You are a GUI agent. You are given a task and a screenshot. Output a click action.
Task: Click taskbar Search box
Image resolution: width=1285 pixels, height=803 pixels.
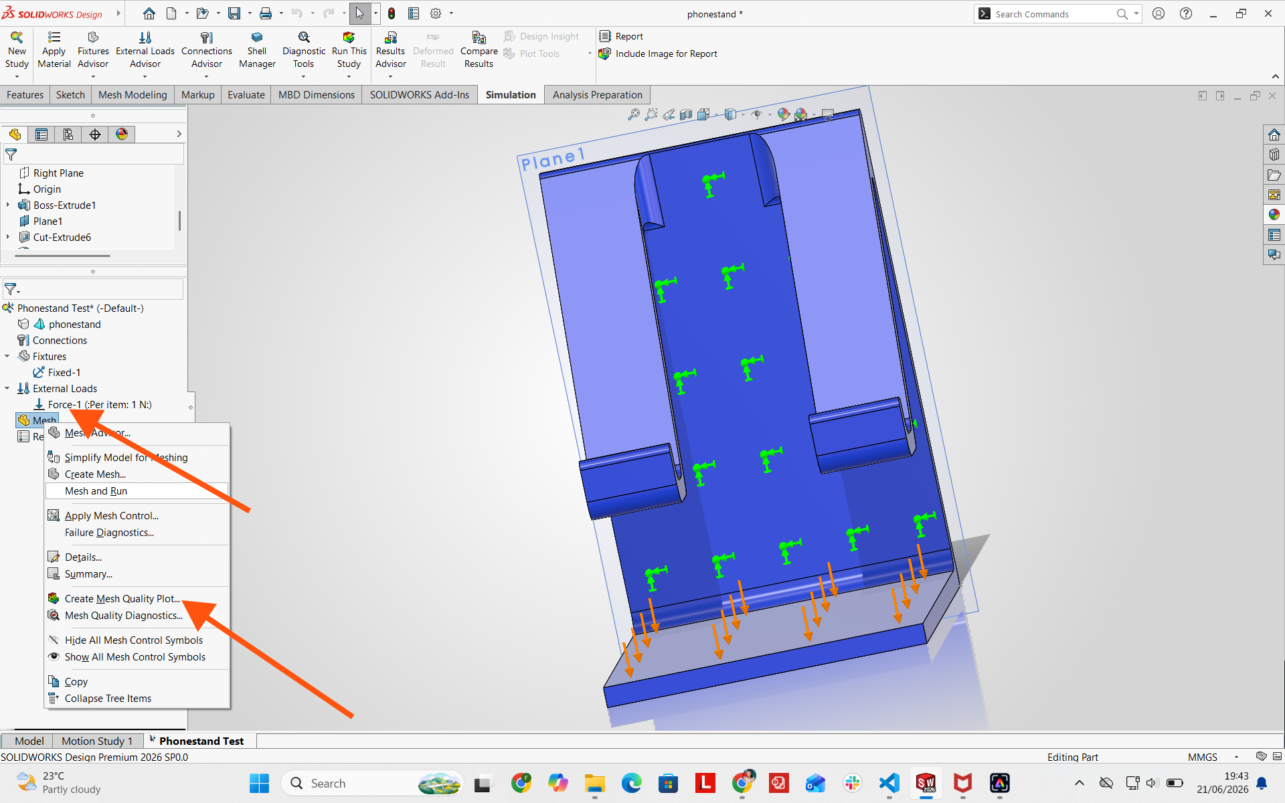point(373,783)
